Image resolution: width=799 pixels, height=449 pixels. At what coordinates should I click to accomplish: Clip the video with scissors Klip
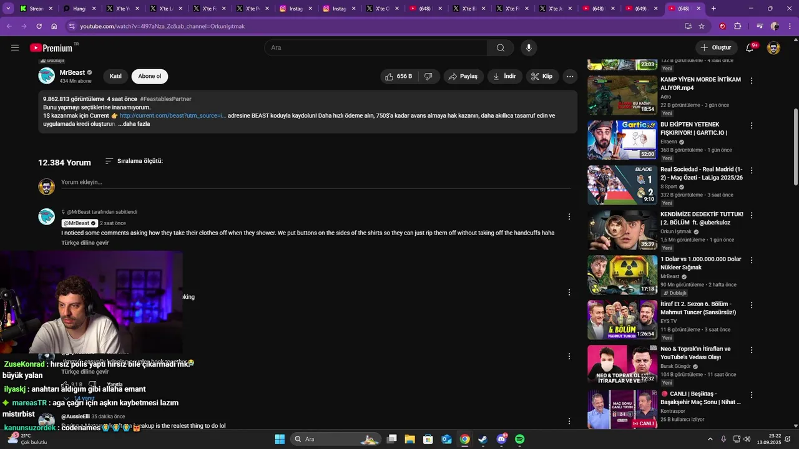pyautogui.click(x=542, y=76)
